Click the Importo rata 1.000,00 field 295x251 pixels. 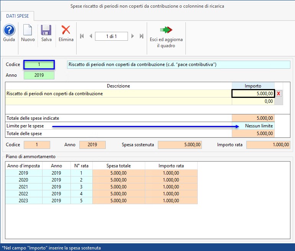pos(268,145)
